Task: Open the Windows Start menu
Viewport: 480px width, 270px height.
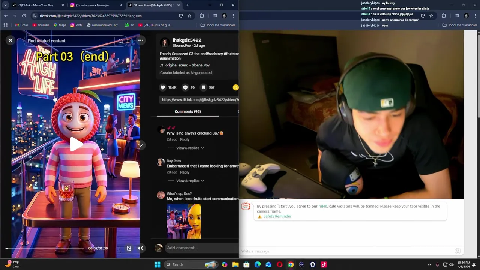Action: pos(157,264)
